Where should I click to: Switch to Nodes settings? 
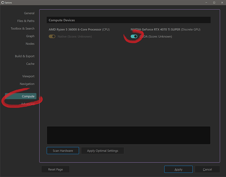pos(30,44)
